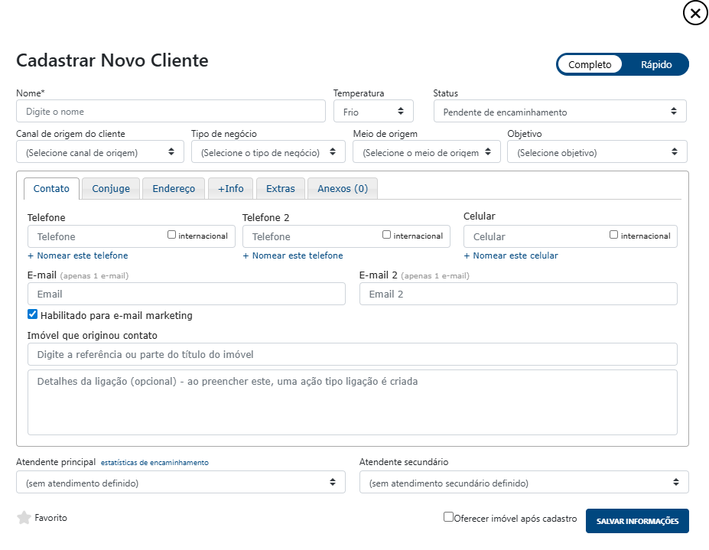709x550 pixels.
Task: Select Atendente principal dropdown
Action: 181,483
